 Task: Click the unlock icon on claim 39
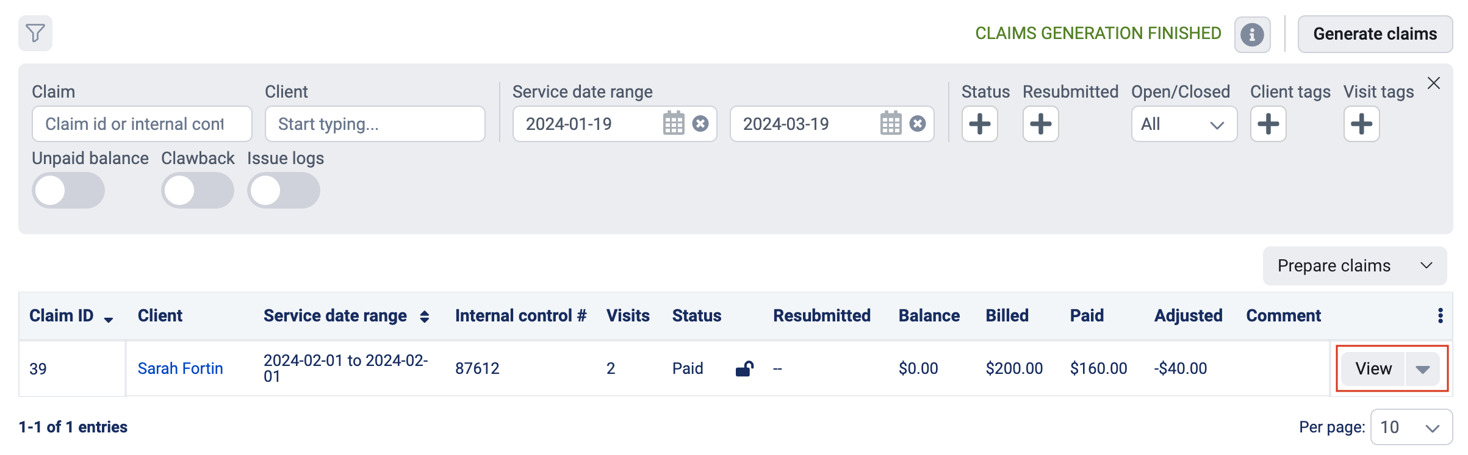click(744, 368)
